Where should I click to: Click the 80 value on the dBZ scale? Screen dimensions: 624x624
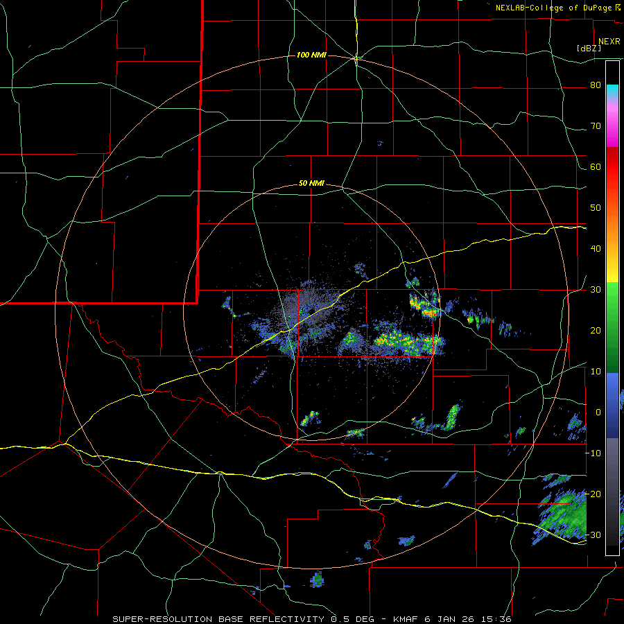coord(596,85)
